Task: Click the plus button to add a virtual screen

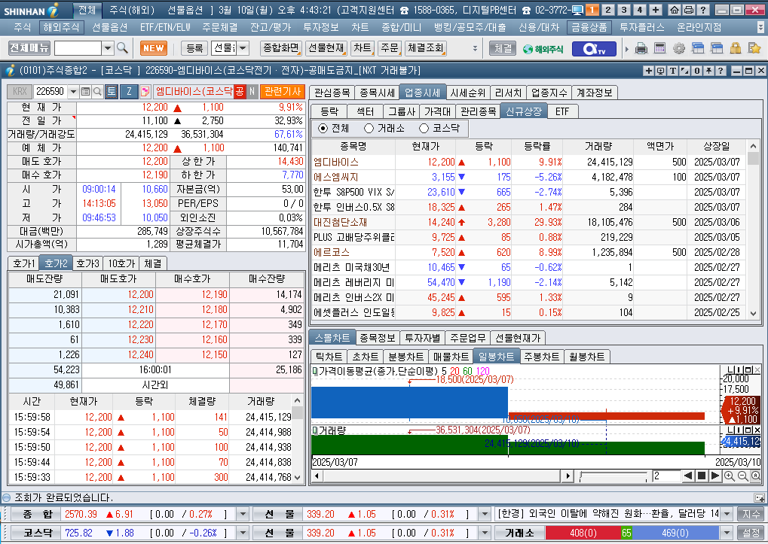Action: 656,10
